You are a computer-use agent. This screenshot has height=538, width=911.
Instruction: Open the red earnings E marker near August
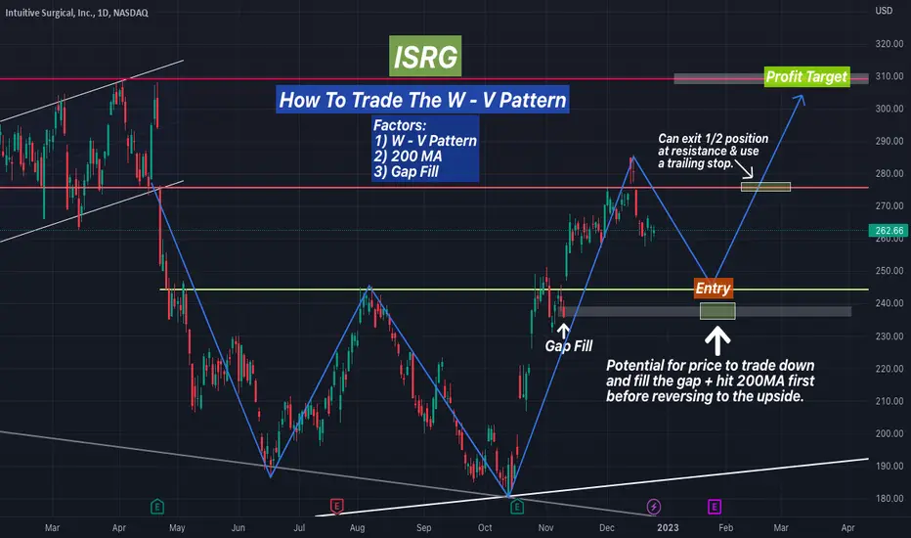tap(337, 507)
